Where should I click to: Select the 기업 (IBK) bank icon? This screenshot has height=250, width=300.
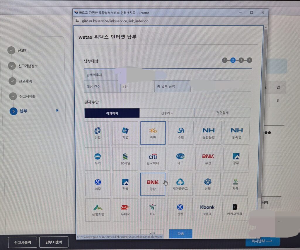(x=125, y=133)
